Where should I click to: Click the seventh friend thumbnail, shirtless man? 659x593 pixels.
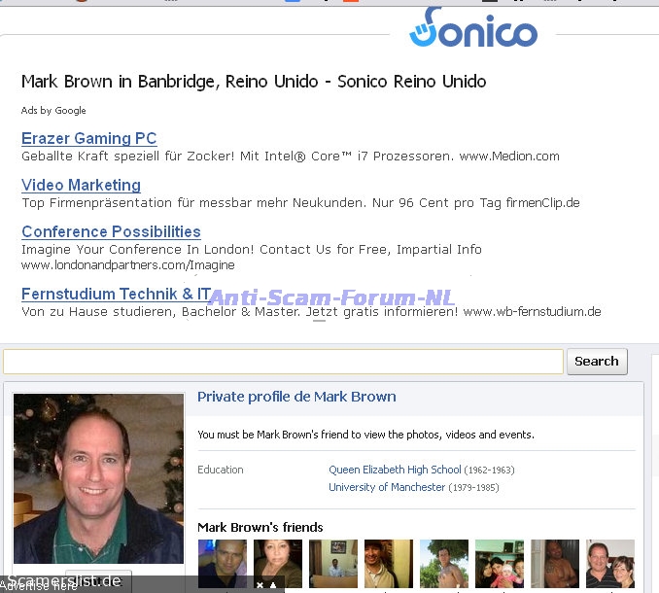(555, 564)
